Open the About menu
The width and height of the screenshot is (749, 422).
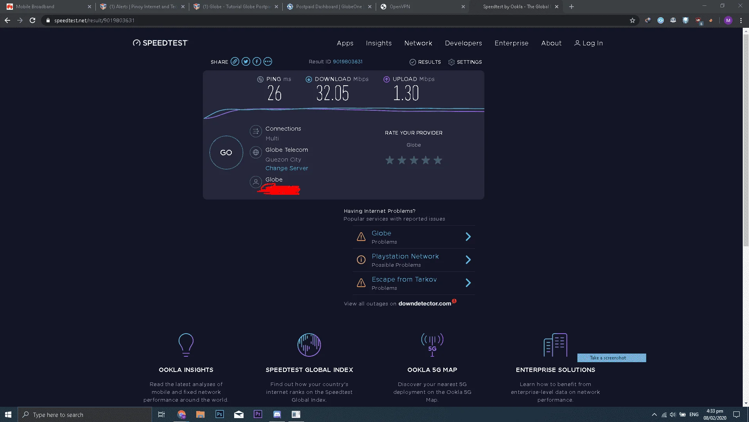coord(551,43)
